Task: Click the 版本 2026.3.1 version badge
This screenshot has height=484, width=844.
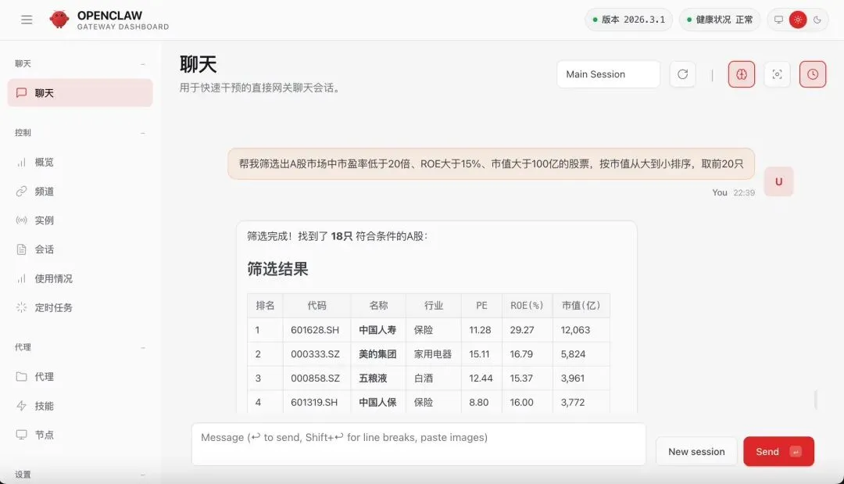Action: click(628, 20)
